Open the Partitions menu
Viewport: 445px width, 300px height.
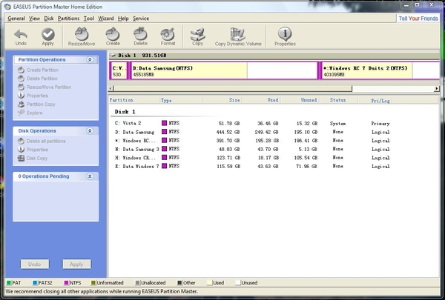click(69, 18)
